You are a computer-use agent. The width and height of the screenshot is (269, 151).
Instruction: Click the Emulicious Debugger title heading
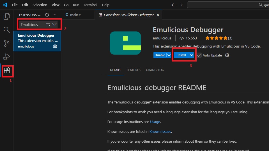[188, 30]
